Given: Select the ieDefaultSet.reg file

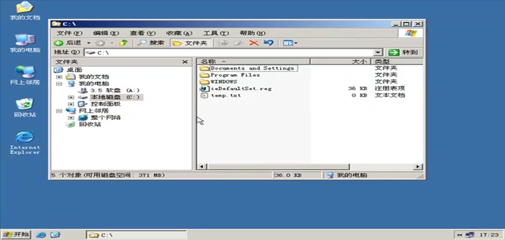Looking at the screenshot, I should pyautogui.click(x=240, y=88).
